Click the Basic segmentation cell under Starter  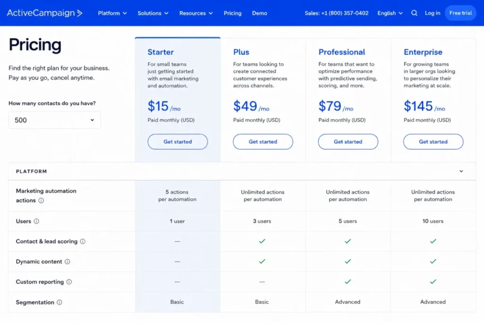[177, 302]
